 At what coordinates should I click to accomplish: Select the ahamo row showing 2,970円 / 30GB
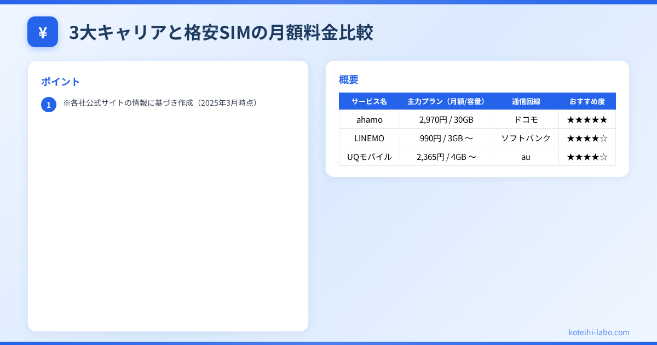coord(477,119)
